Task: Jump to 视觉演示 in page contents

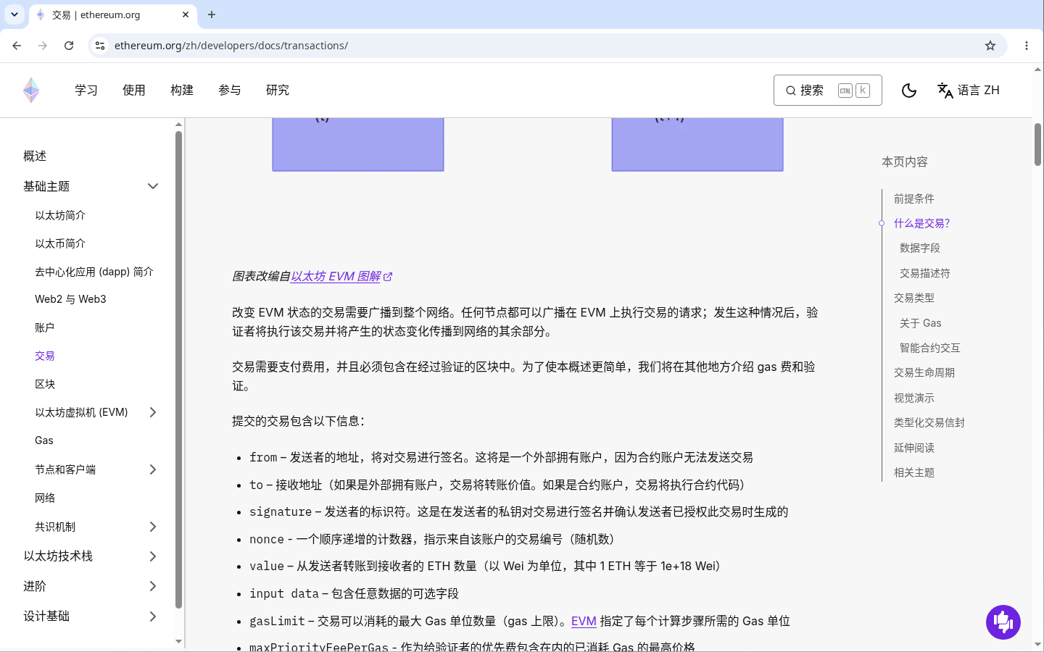Action: [x=914, y=398]
